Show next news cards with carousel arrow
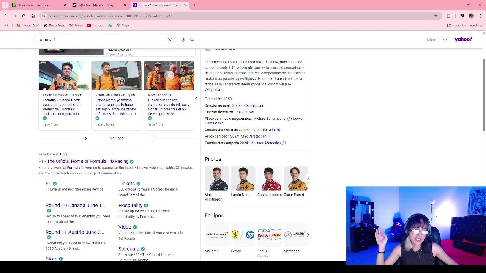This screenshot has width=486, height=273. coord(196,97)
